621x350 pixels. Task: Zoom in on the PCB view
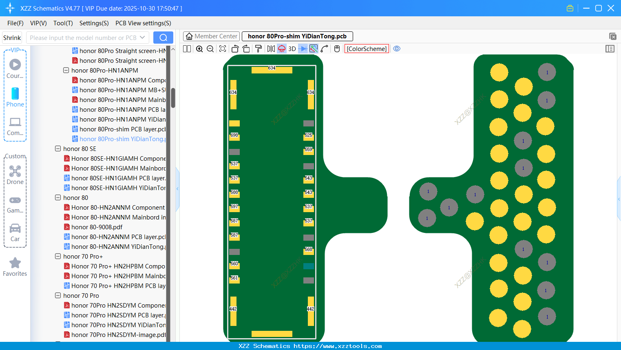tap(199, 49)
